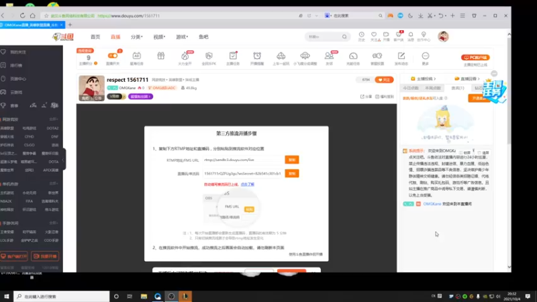Click the stream key text field
The height and width of the screenshot is (302, 537).
click(x=243, y=174)
